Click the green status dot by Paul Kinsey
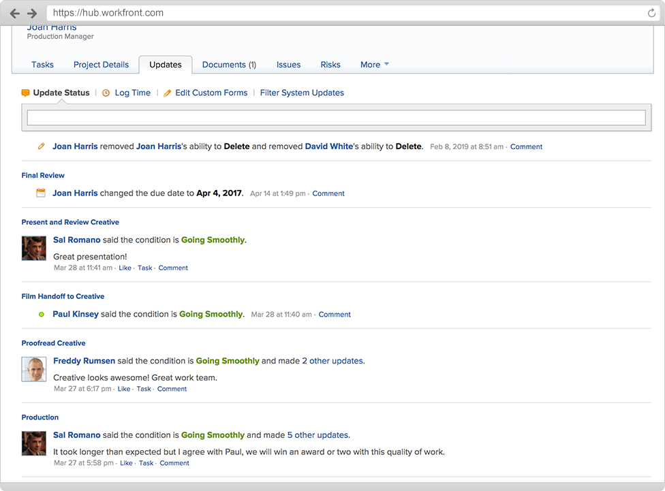665x491 pixels. pyautogui.click(x=42, y=315)
